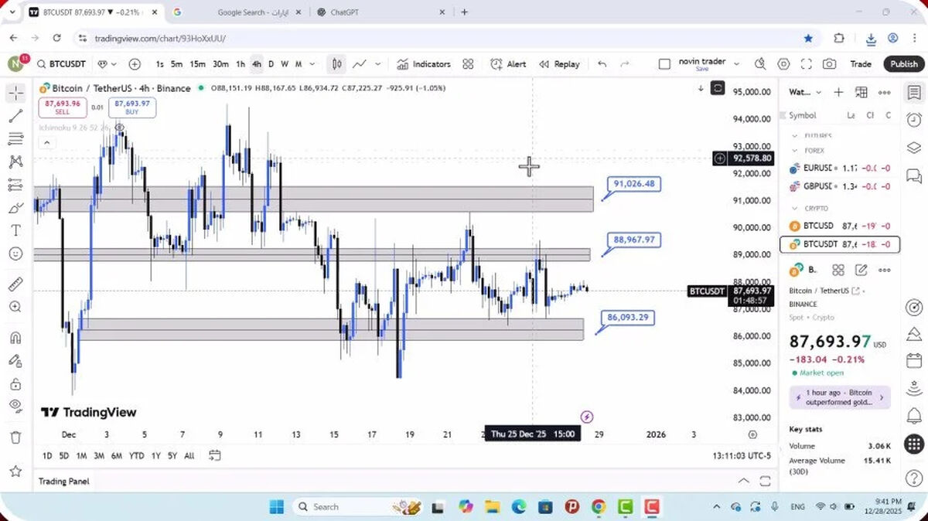Add a symbol to the watchlist

838,92
